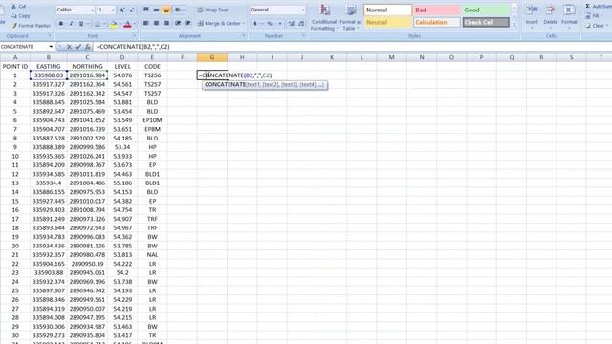
Task: Increase the cell indent
Action: [x=187, y=23]
